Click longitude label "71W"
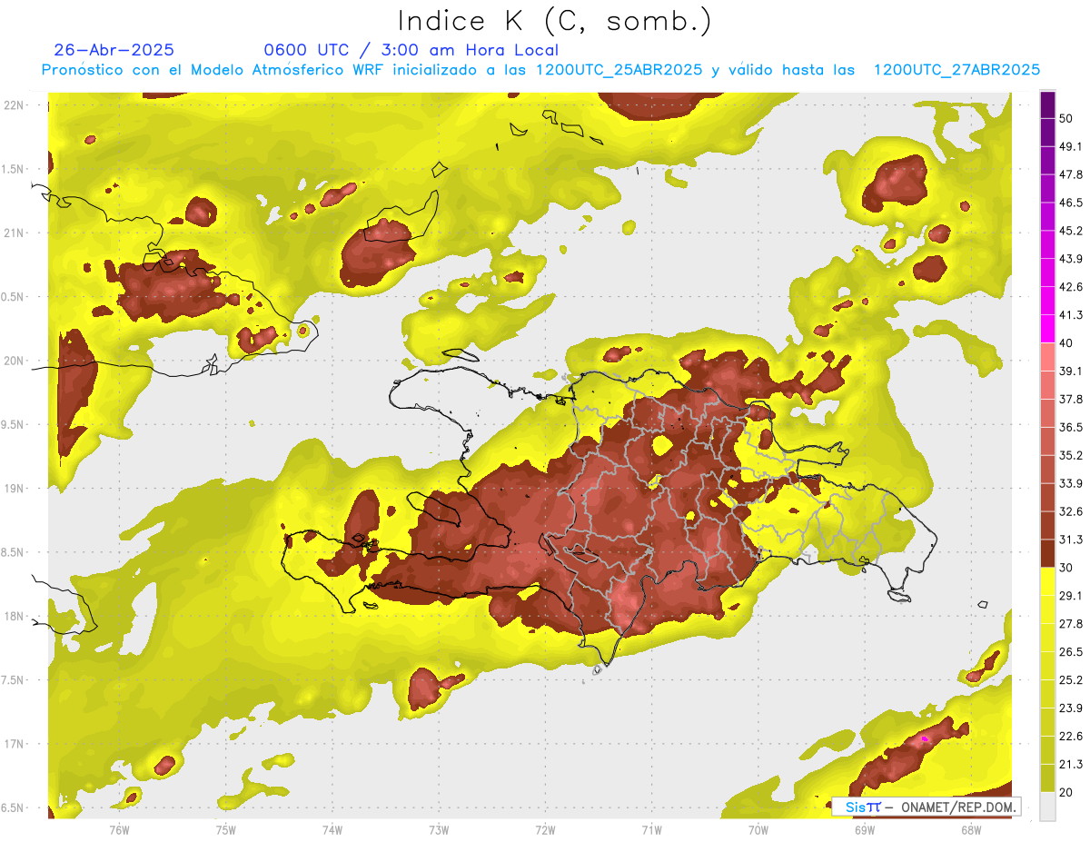Image resolution: width=1090 pixels, height=842 pixels. [x=651, y=830]
